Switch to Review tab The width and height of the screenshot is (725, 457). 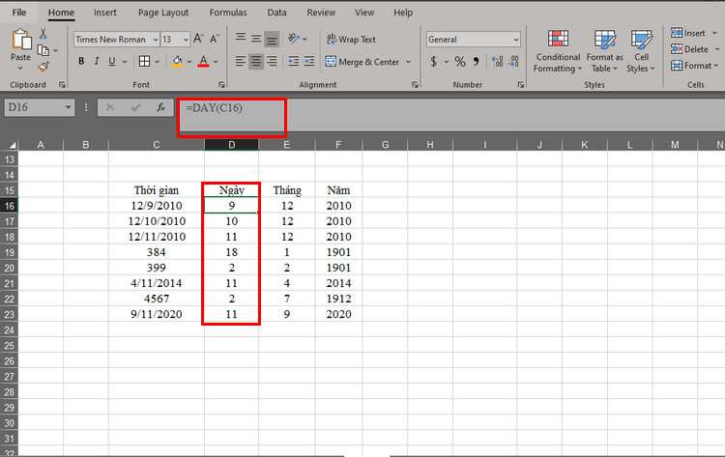coord(321,13)
